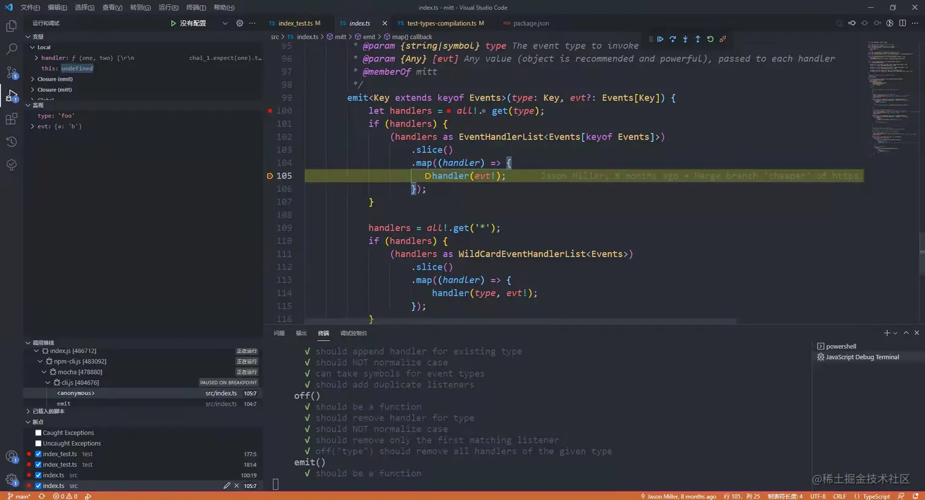Open the errors and warnings counter
Screen dimensions: 925x500
click(x=65, y=496)
